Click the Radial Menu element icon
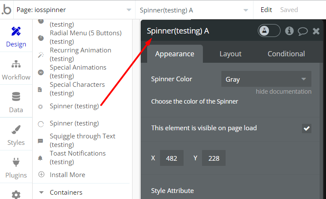326x199 pixels. [41, 38]
